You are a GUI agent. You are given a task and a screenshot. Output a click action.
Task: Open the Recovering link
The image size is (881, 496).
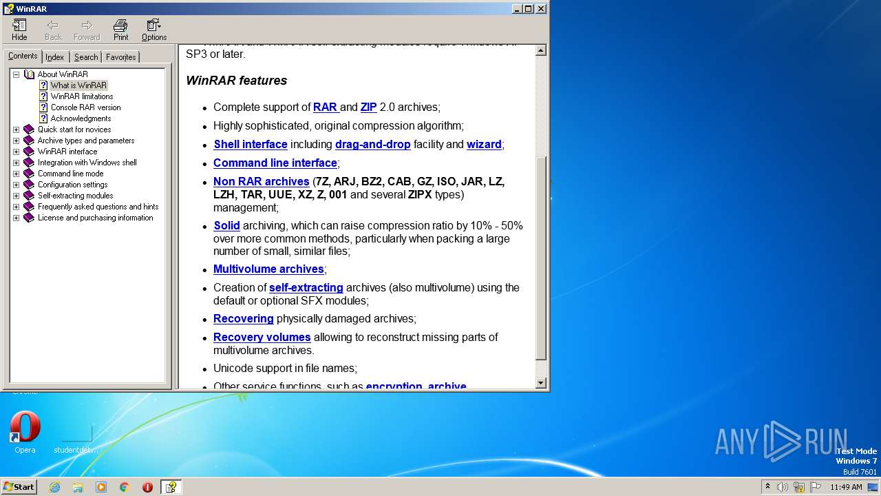(x=244, y=318)
